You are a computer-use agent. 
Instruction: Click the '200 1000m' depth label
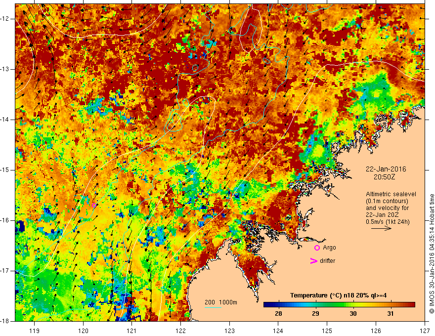click(x=221, y=302)
